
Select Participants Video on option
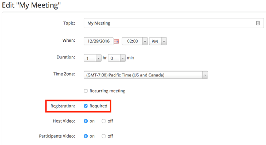(x=86, y=136)
